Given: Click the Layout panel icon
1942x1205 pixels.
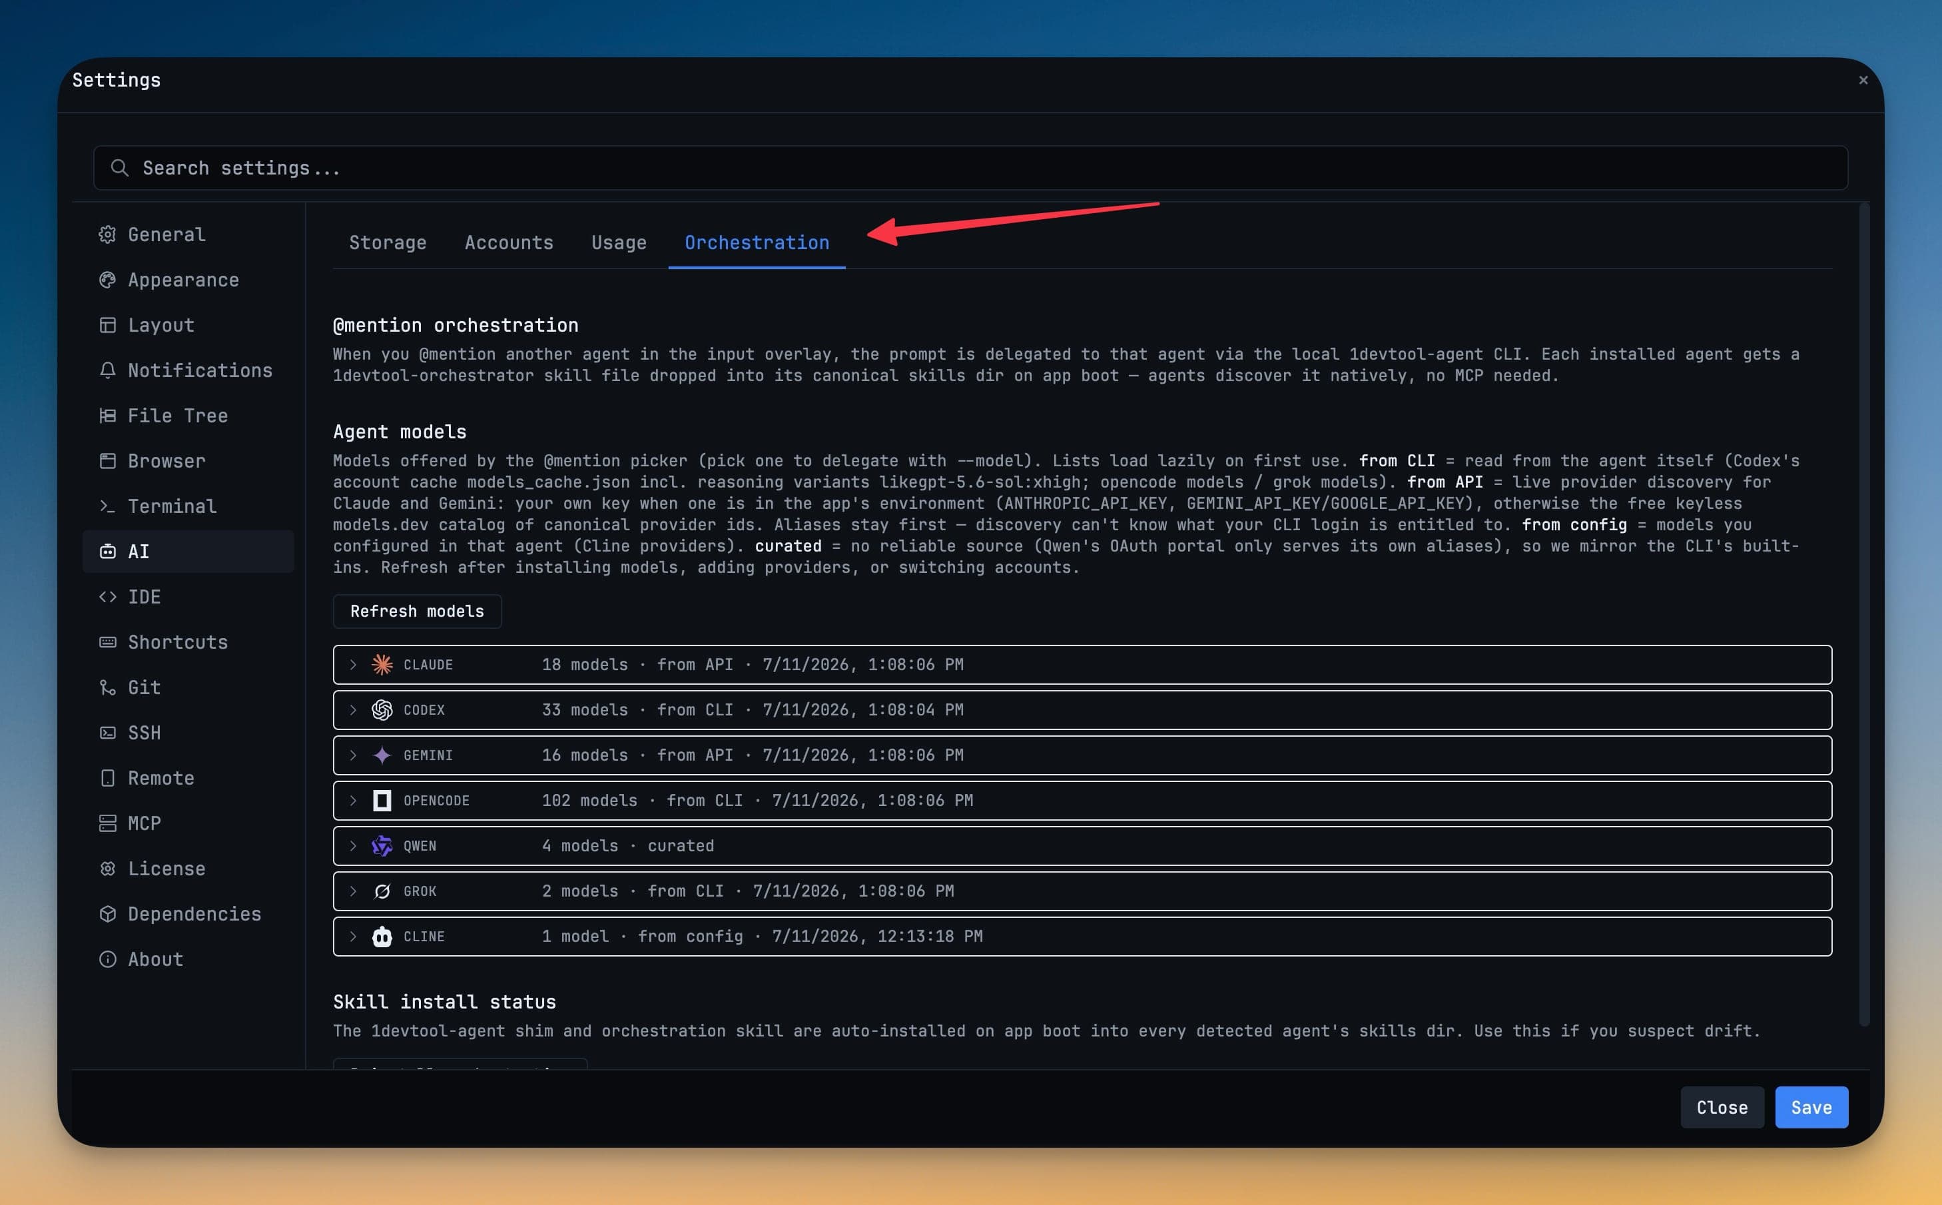Looking at the screenshot, I should [107, 325].
